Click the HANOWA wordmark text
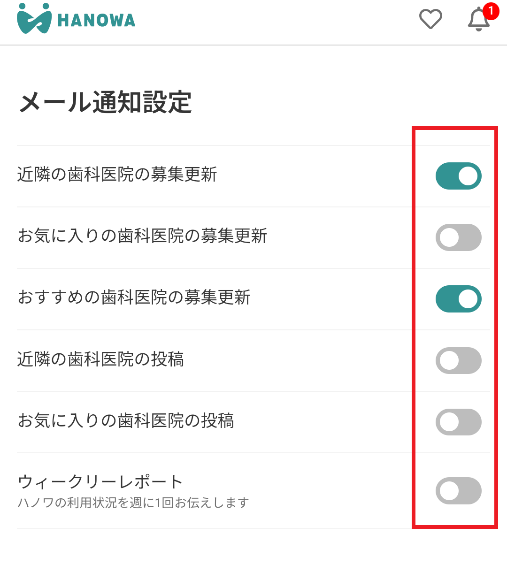Image resolution: width=507 pixels, height=564 pixels. (96, 21)
